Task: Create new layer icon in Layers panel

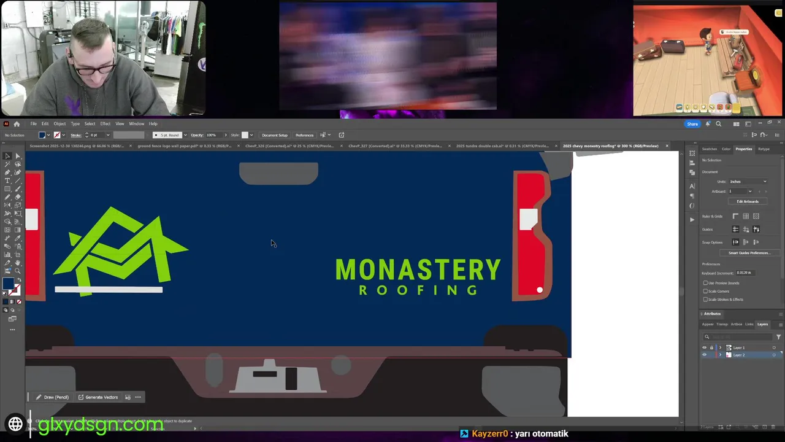Action: click(x=764, y=427)
